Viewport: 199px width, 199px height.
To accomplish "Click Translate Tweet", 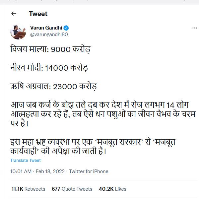I will pyautogui.click(x=26, y=161).
